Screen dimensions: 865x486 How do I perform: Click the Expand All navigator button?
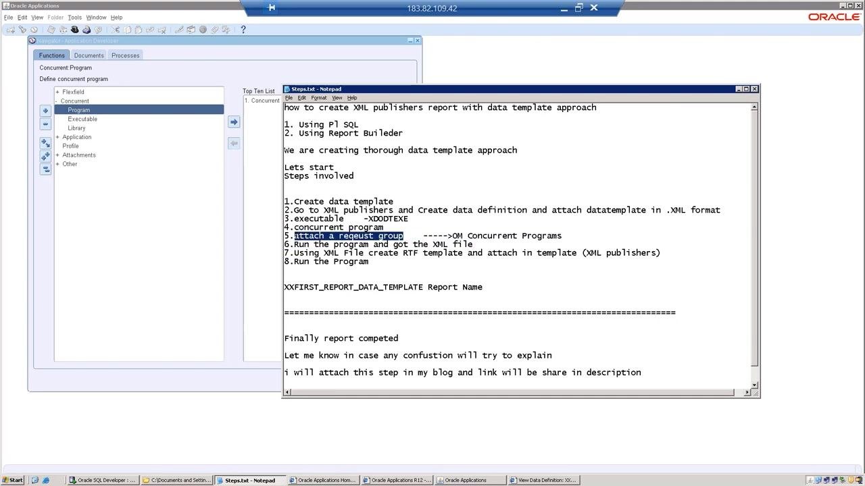point(45,156)
